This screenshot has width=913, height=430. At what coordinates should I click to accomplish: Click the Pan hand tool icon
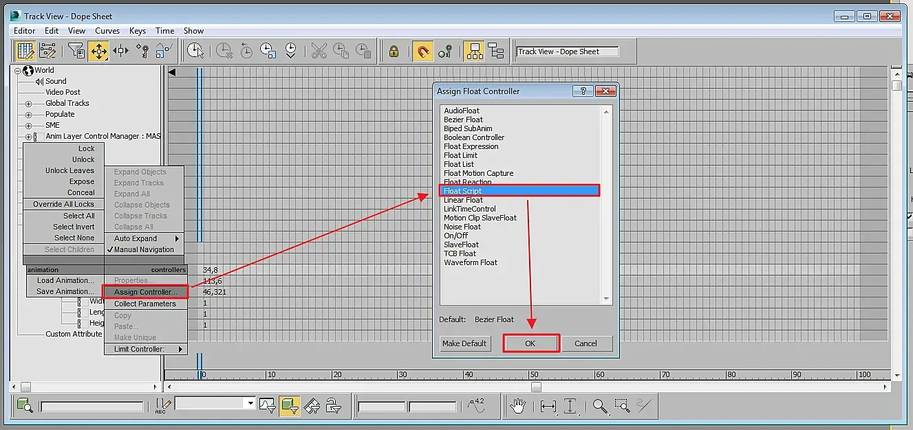(x=517, y=406)
